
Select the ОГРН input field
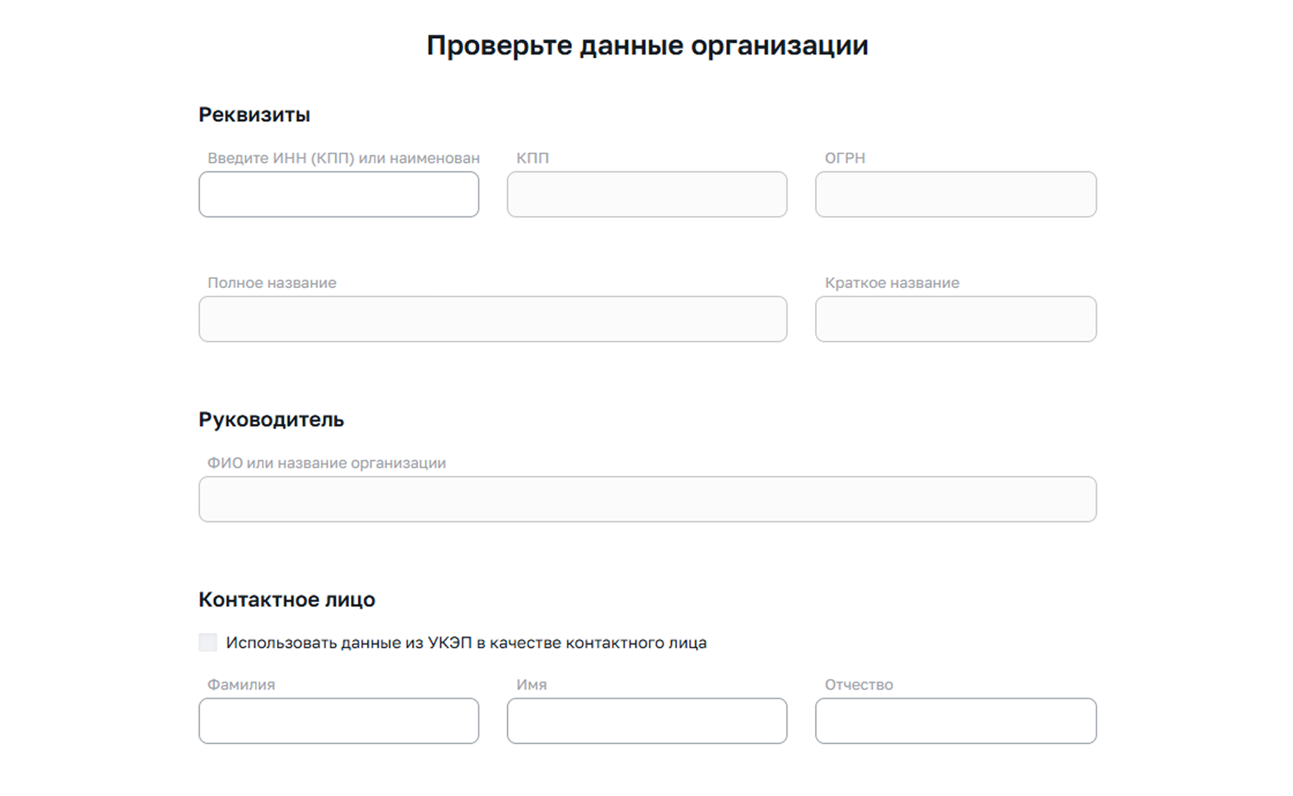955,195
